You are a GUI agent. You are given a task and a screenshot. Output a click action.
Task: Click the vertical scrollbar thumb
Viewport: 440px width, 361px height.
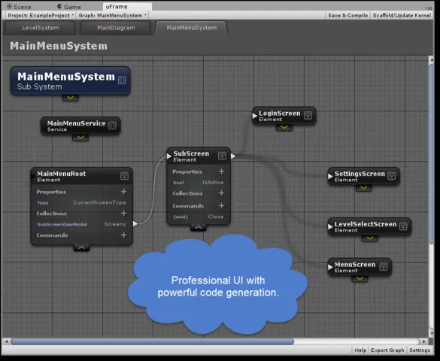pos(431,154)
